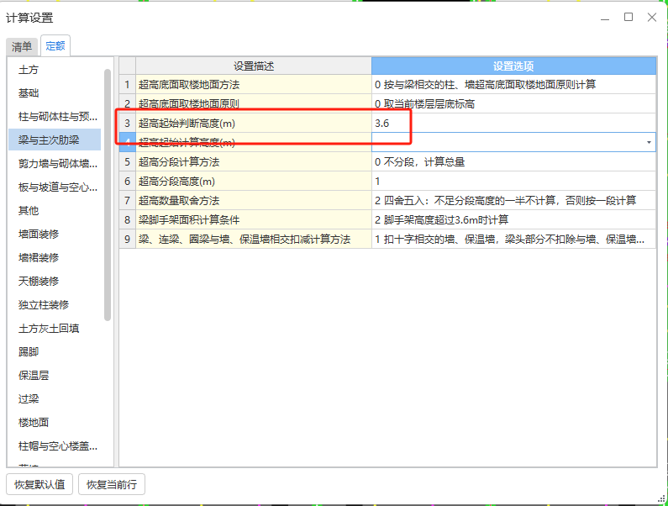Viewport: 668px width, 506px height.
Task: Choose 剪力墙与砌体墙 category item
Action: (x=57, y=164)
